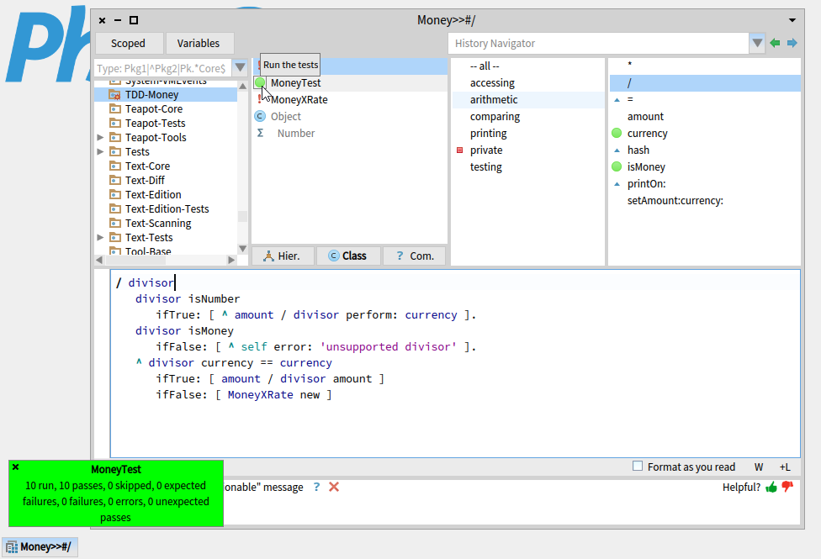
Task: Select the accessing protocol
Action: click(x=492, y=82)
